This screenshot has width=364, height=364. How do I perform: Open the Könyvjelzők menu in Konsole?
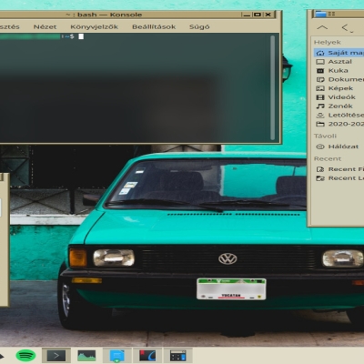point(94,26)
